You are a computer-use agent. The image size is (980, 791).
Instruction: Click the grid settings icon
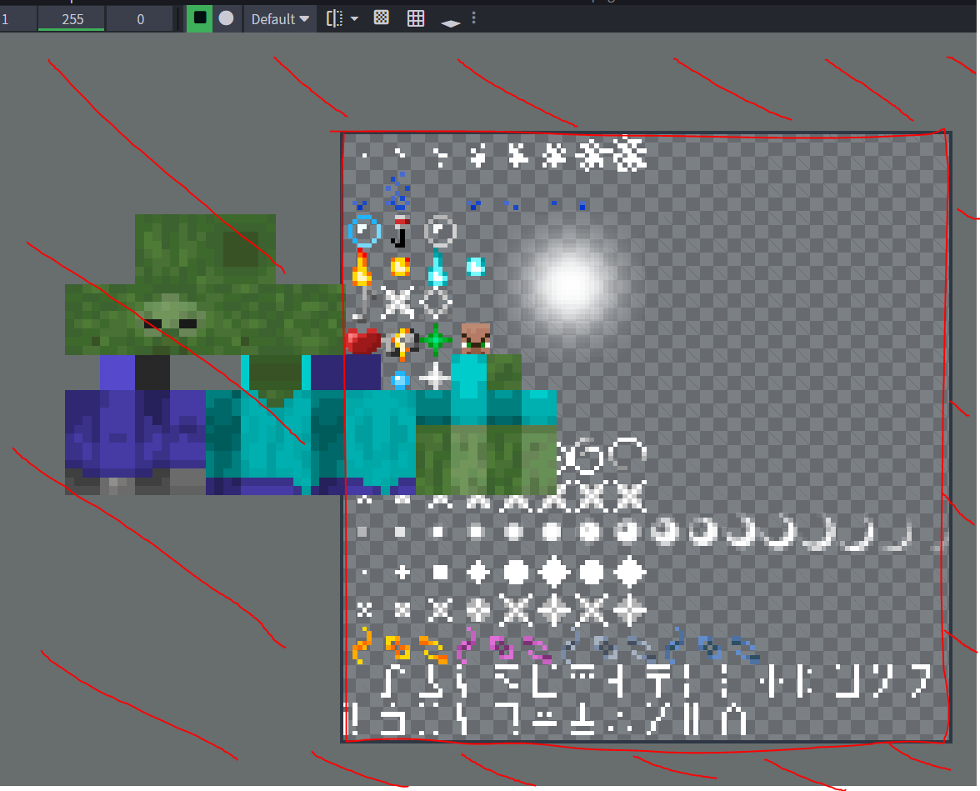[x=415, y=18]
